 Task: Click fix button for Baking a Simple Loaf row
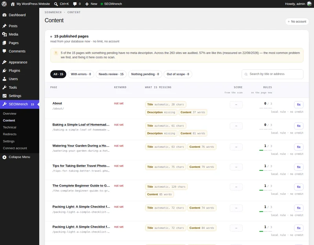pyautogui.click(x=299, y=126)
